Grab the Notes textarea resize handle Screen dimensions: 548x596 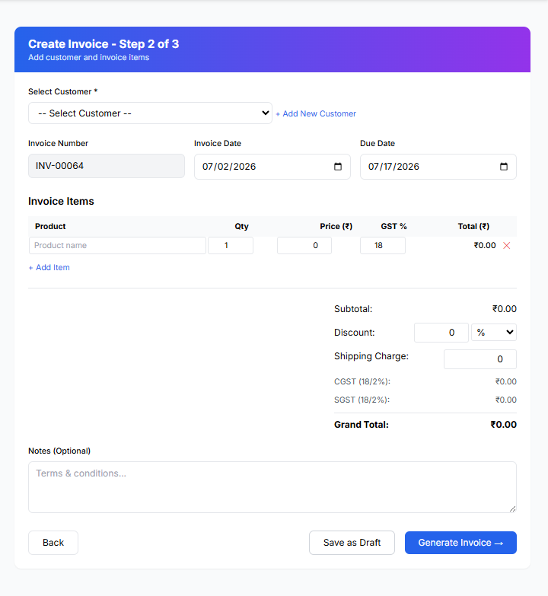tap(513, 508)
